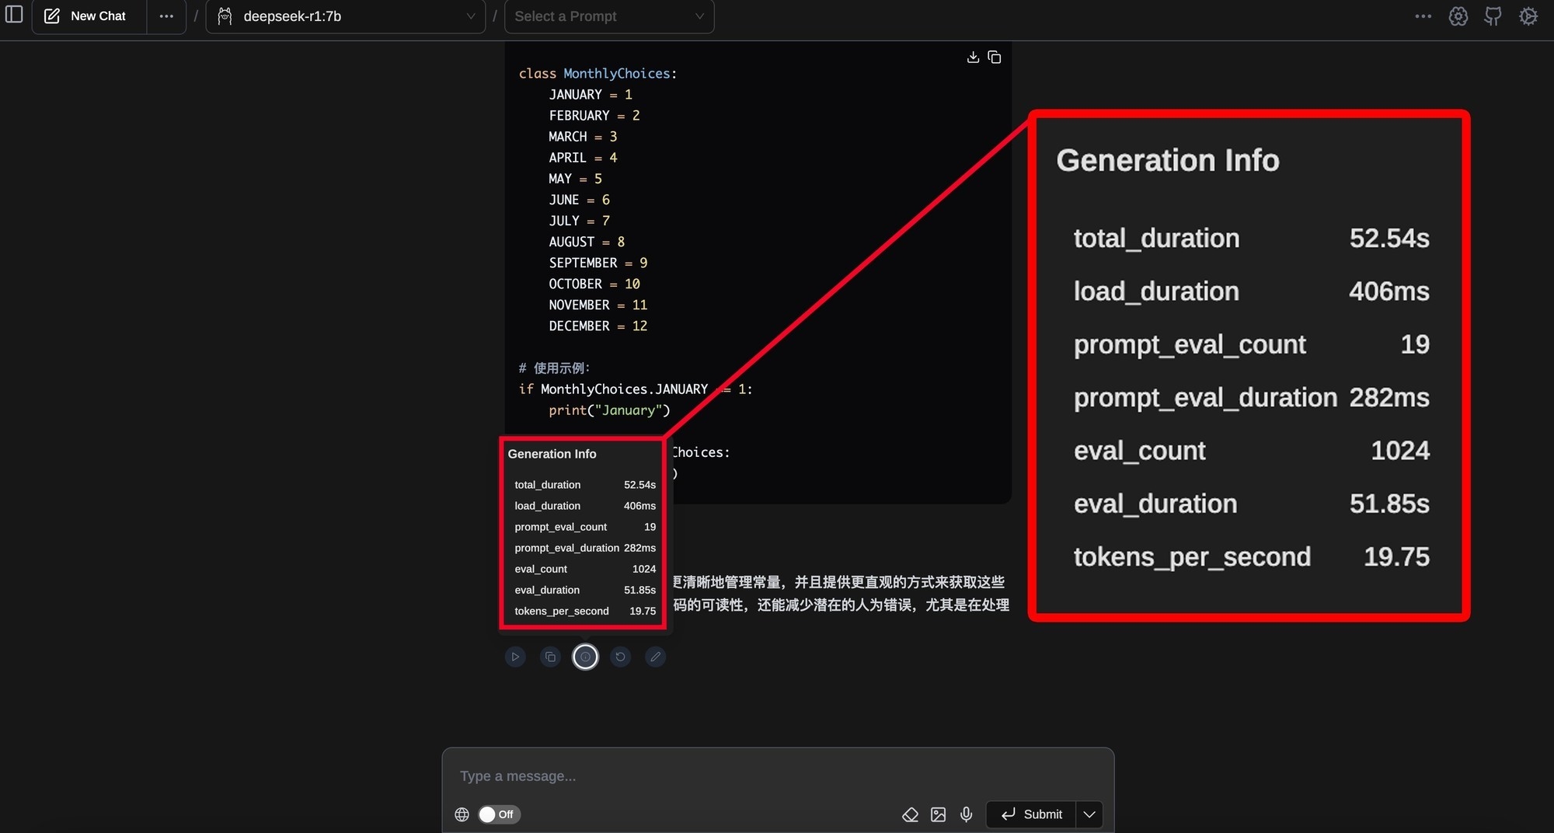The image size is (1554, 833).
Task: Start voice input with microphone icon
Action: pos(966,814)
